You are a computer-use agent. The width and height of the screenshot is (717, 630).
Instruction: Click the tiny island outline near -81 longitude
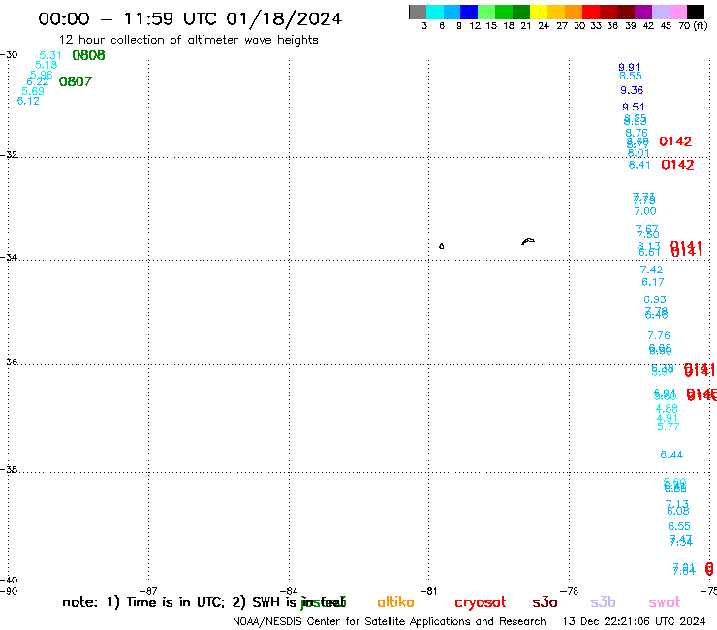[x=441, y=246]
